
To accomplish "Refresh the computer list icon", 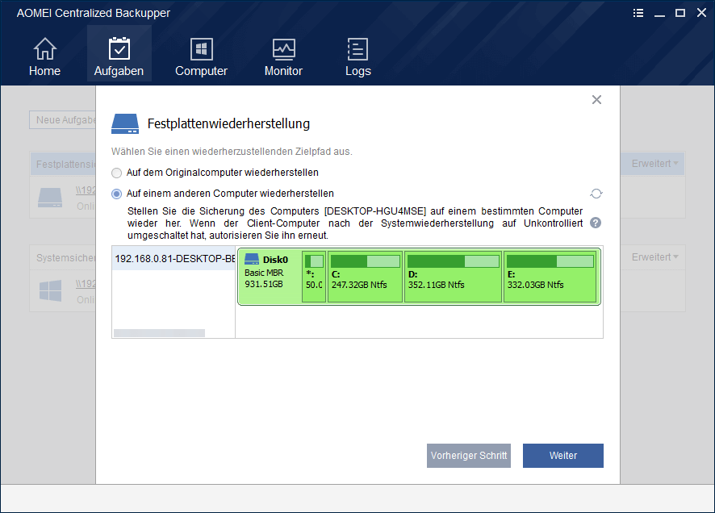I will point(596,194).
